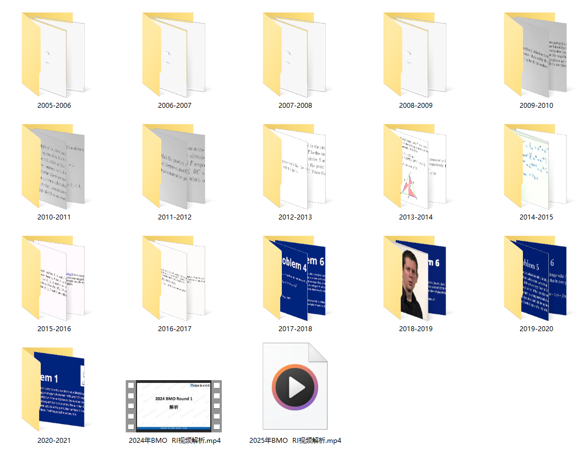This screenshot has width=584, height=461.
Task: Select the 2011-2012 folder
Action: [174, 167]
